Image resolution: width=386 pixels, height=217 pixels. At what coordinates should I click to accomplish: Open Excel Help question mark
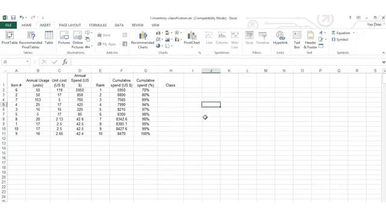coord(350,17)
